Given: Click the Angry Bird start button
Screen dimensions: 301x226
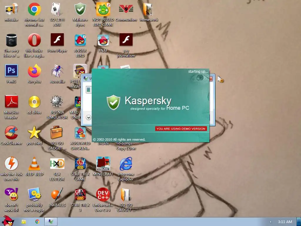Looking at the screenshot, I should pyautogui.click(x=8, y=221).
